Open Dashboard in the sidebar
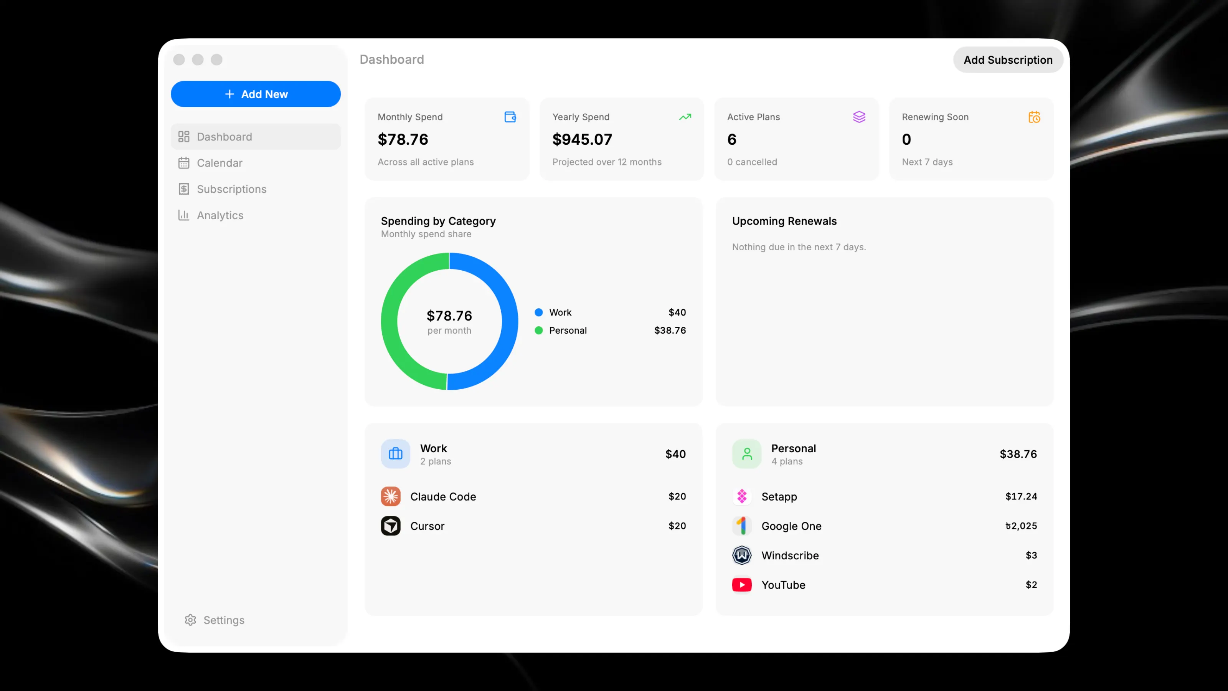Screen dimensions: 1228x691 (x=256, y=137)
